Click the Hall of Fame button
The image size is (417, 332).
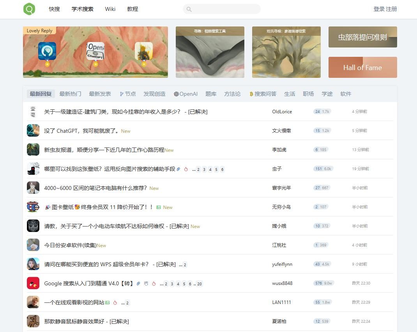click(362, 67)
